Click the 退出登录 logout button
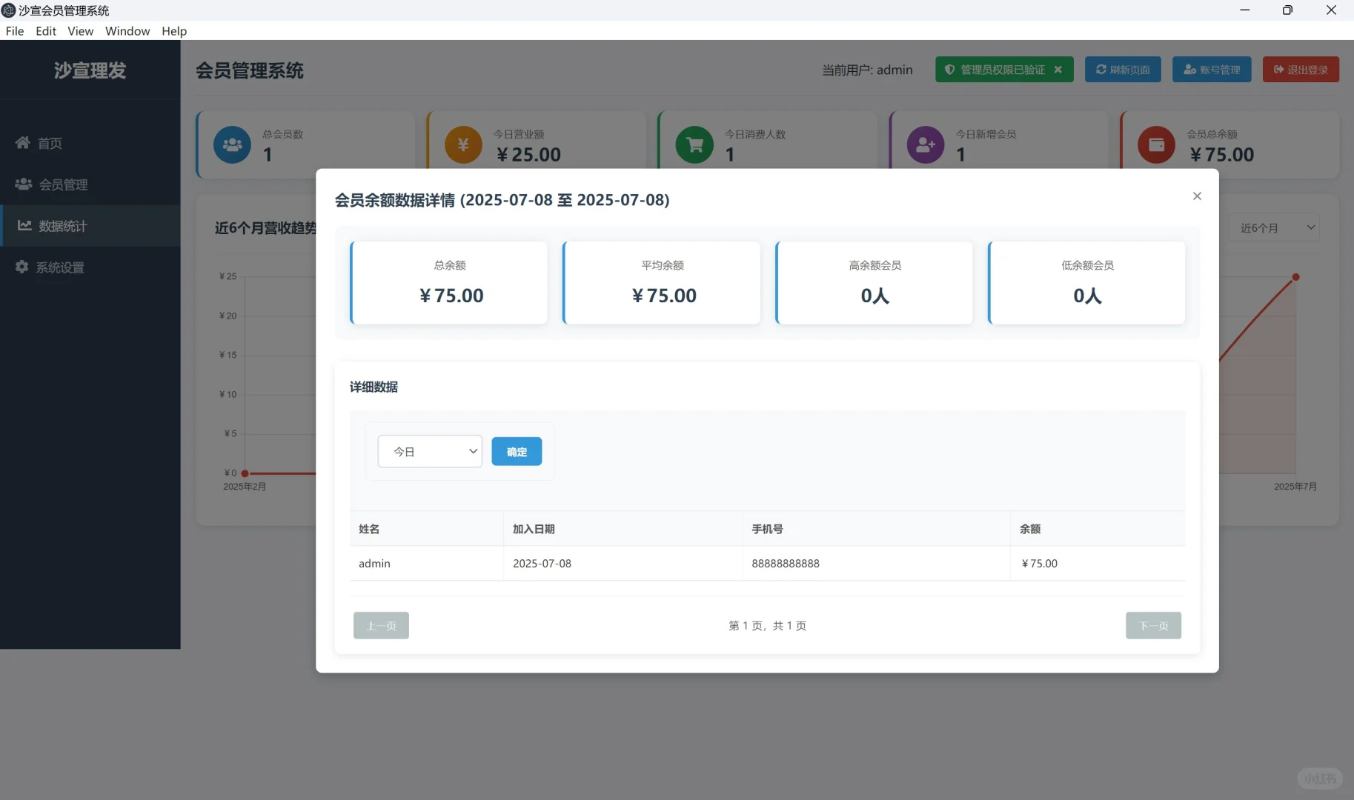This screenshot has height=800, width=1354. coord(1301,70)
